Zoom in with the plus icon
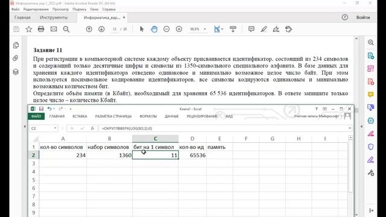The height and width of the screenshot is (217, 386). pos(179,29)
